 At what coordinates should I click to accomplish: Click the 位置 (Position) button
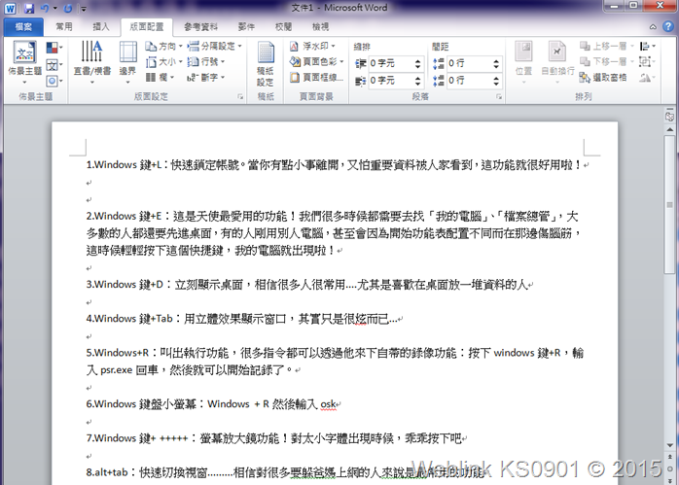tap(523, 63)
